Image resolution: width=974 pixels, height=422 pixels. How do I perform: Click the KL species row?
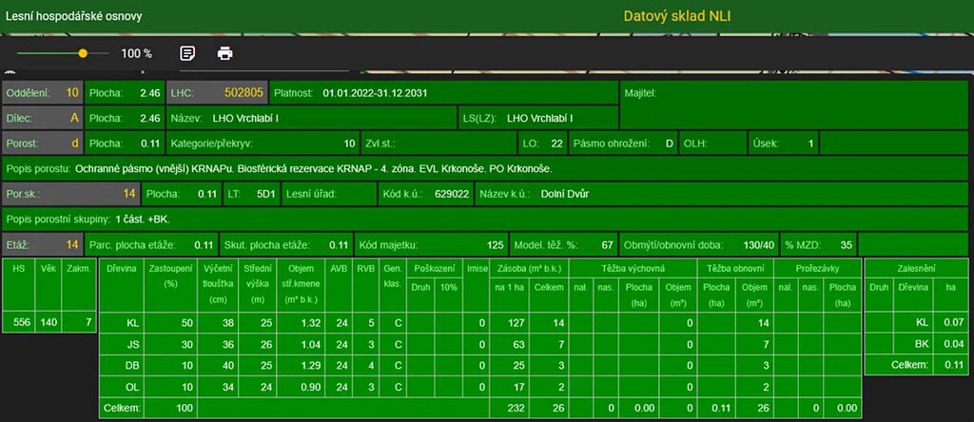(x=132, y=323)
